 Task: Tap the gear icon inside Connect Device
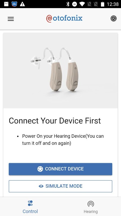pos(40,169)
